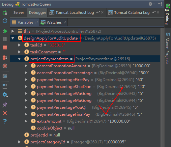The width and height of the screenshot is (171, 147).
Task: Click minimize arrow icon next to Watches
Action: coord(65,22)
